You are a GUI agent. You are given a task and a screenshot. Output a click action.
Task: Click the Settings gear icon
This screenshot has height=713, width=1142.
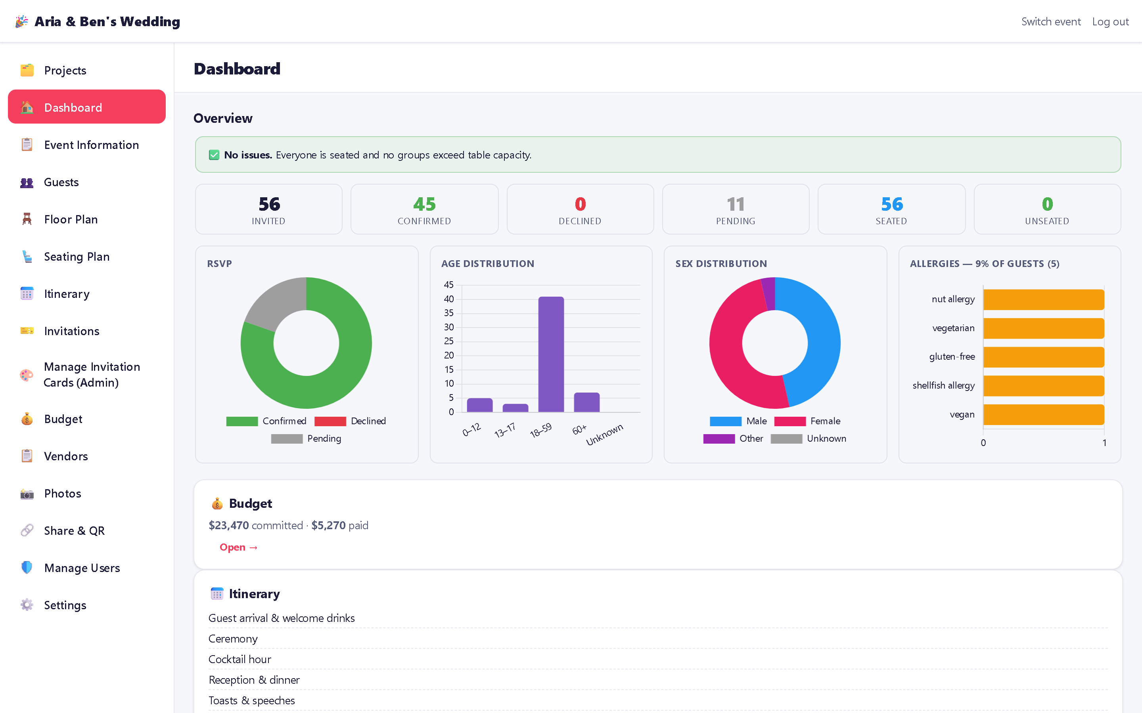(x=27, y=605)
